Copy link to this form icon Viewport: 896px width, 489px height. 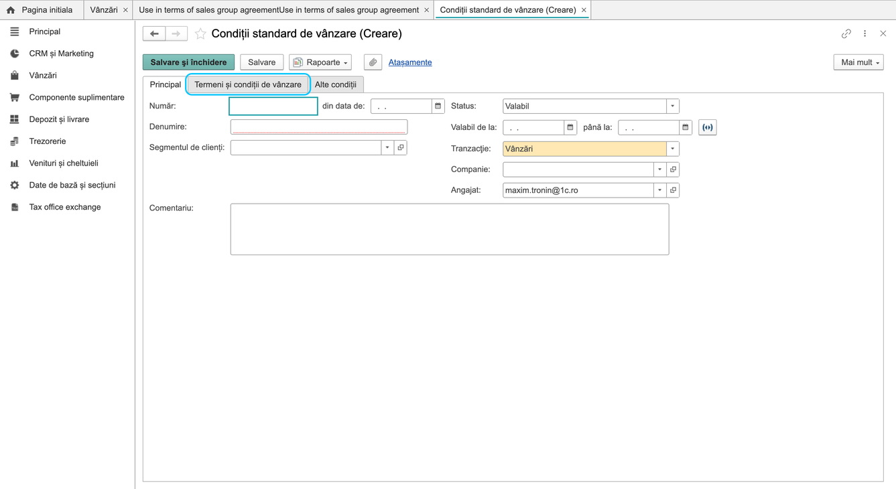pos(846,33)
